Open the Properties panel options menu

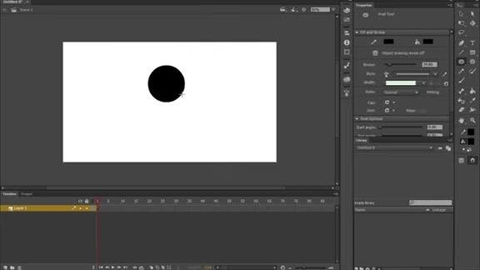pyautogui.click(x=450, y=5)
